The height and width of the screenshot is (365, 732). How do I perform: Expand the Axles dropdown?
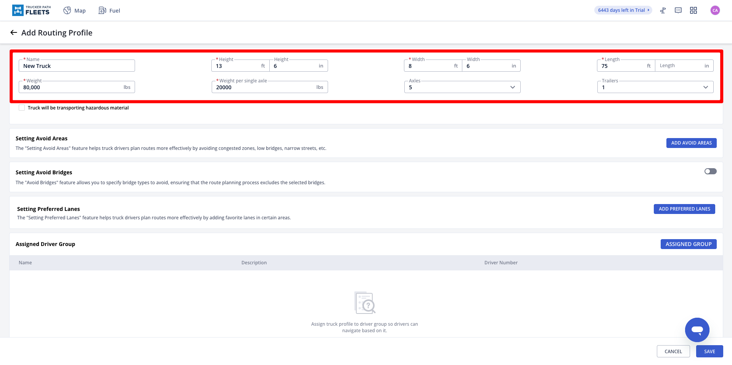pyautogui.click(x=462, y=87)
